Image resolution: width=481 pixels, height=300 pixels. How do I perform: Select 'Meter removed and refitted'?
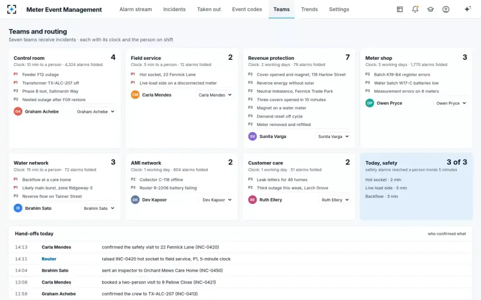coord(284,124)
